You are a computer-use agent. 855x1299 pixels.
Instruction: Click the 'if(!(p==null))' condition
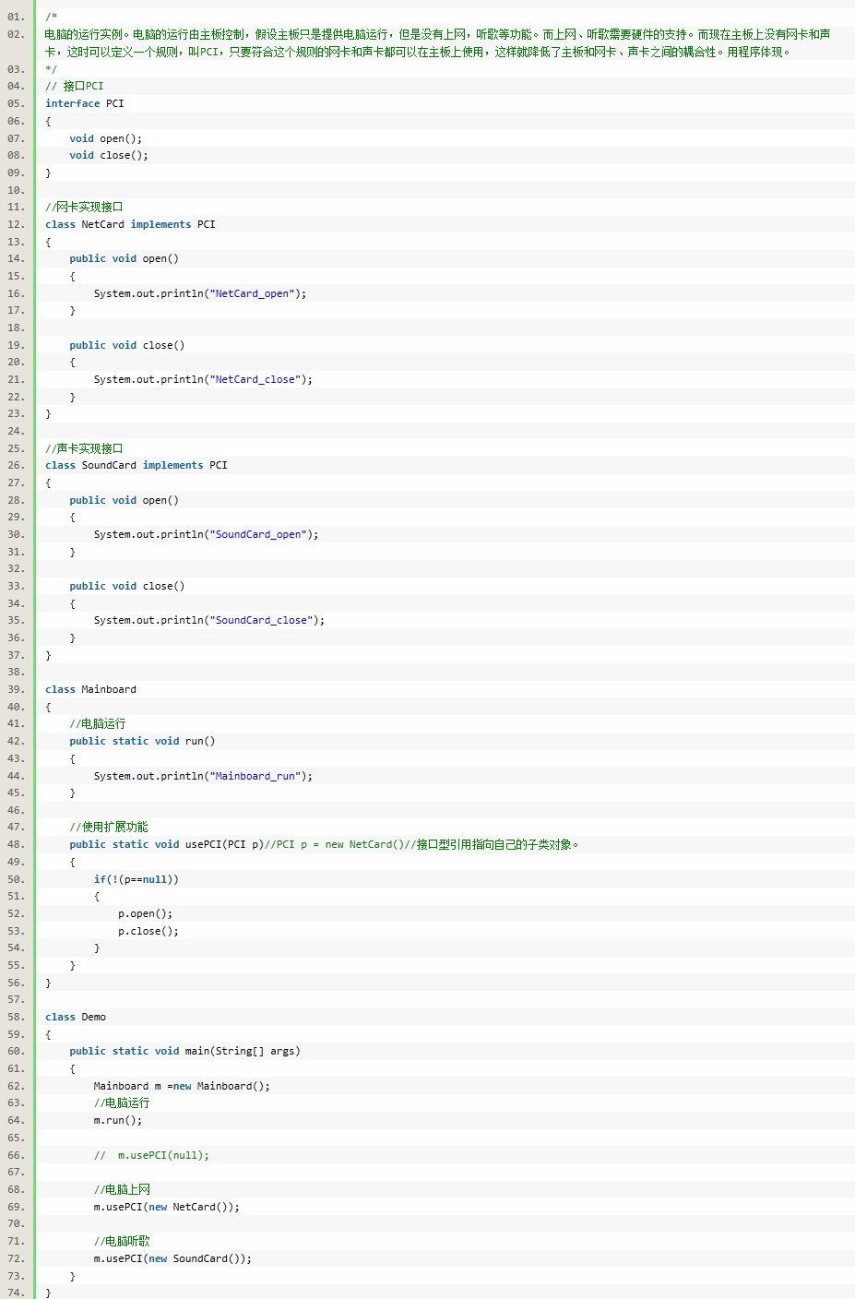(x=137, y=879)
